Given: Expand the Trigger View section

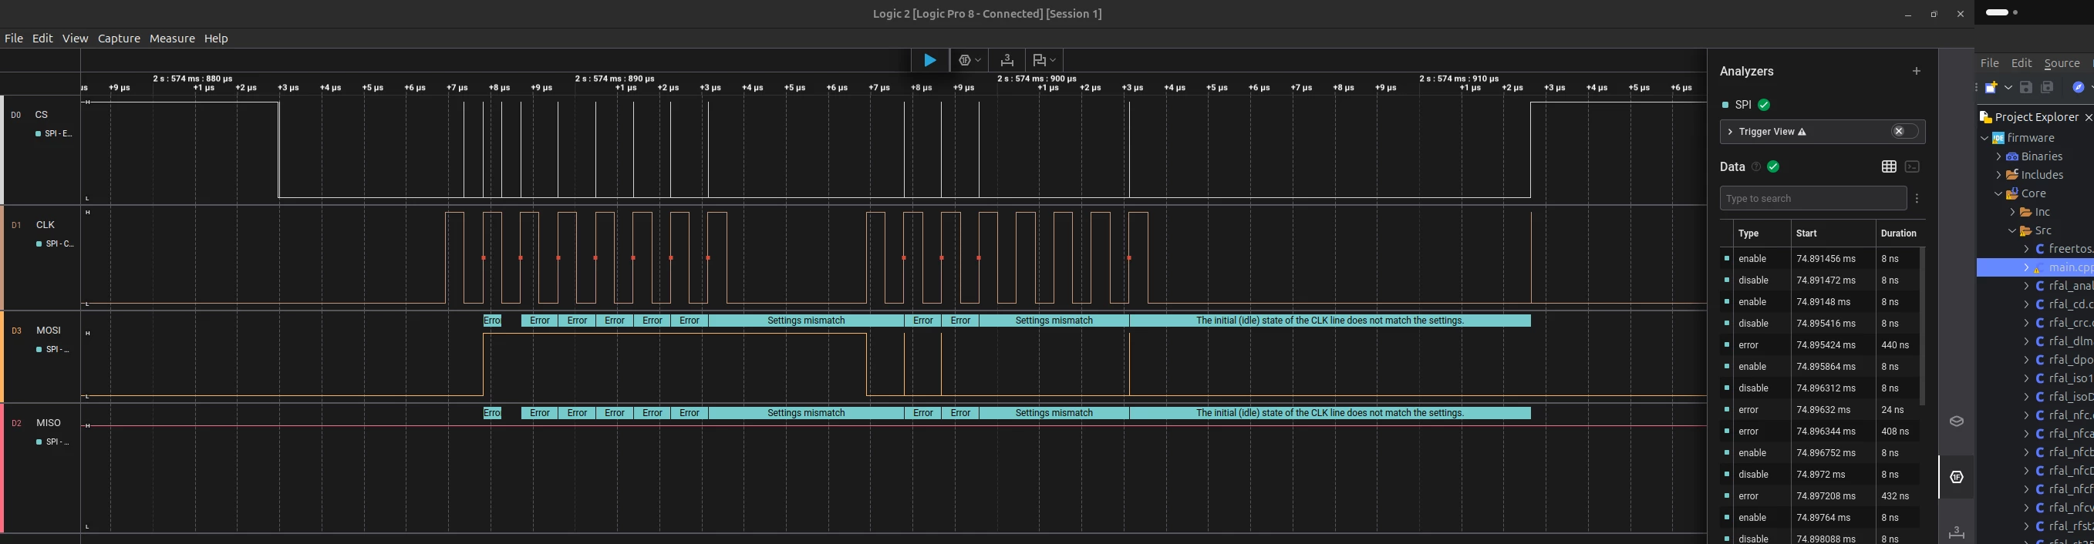Looking at the screenshot, I should (x=1731, y=132).
